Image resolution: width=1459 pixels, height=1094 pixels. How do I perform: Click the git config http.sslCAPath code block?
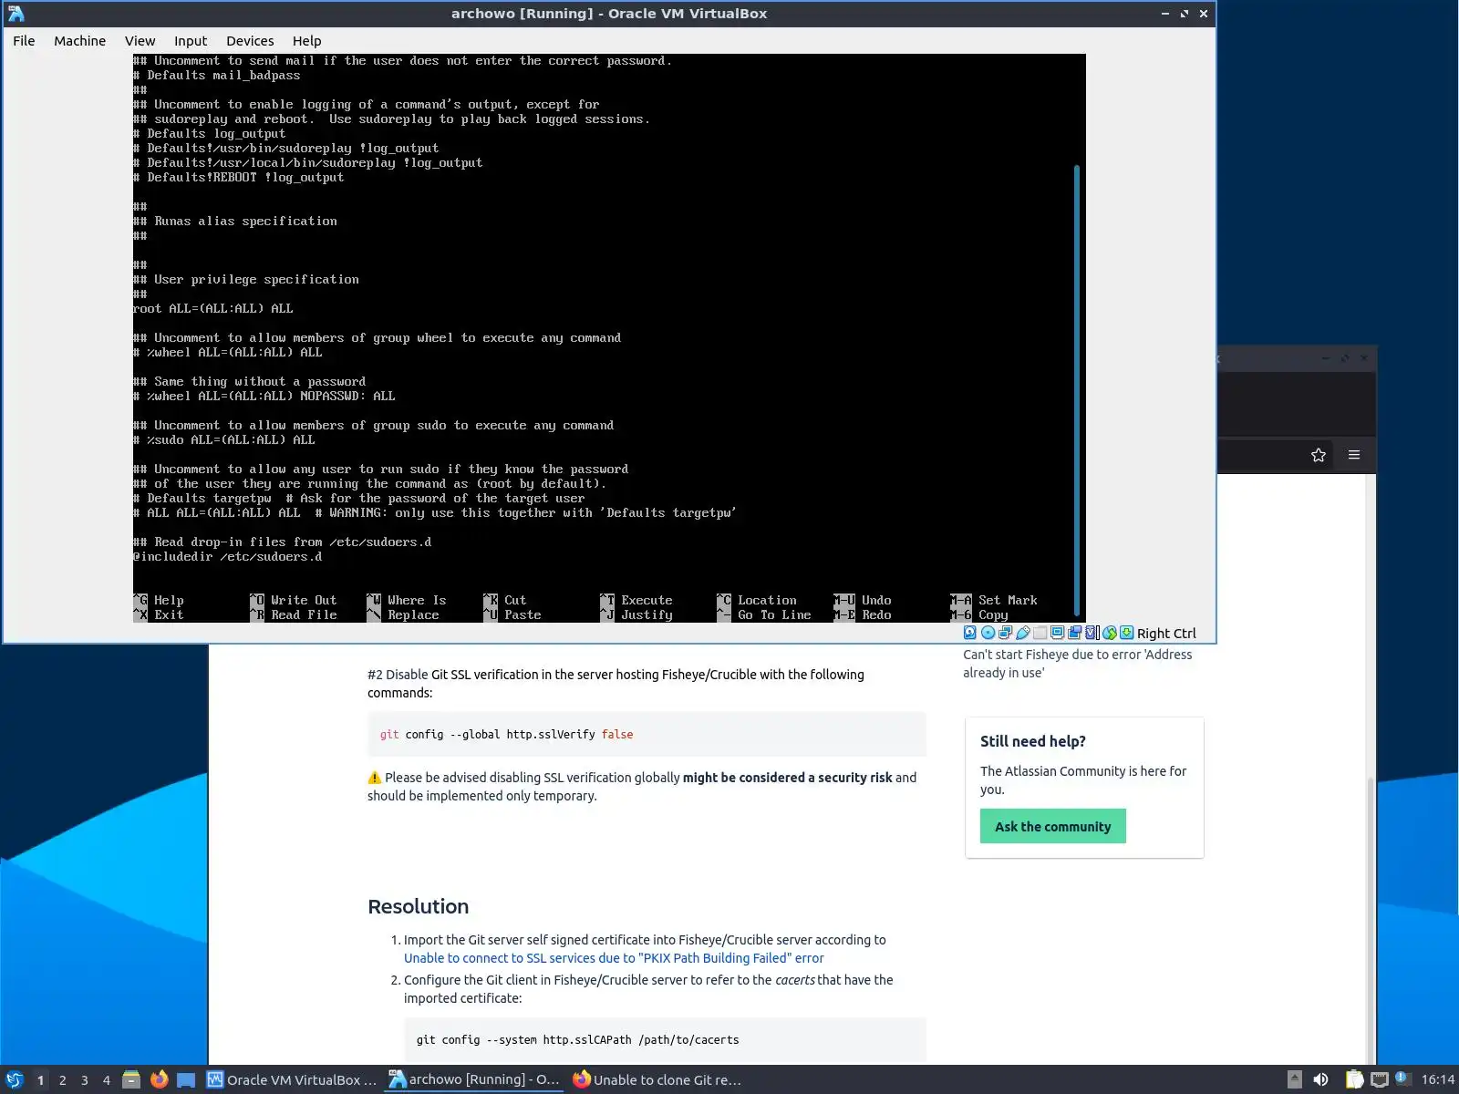pos(665,1039)
